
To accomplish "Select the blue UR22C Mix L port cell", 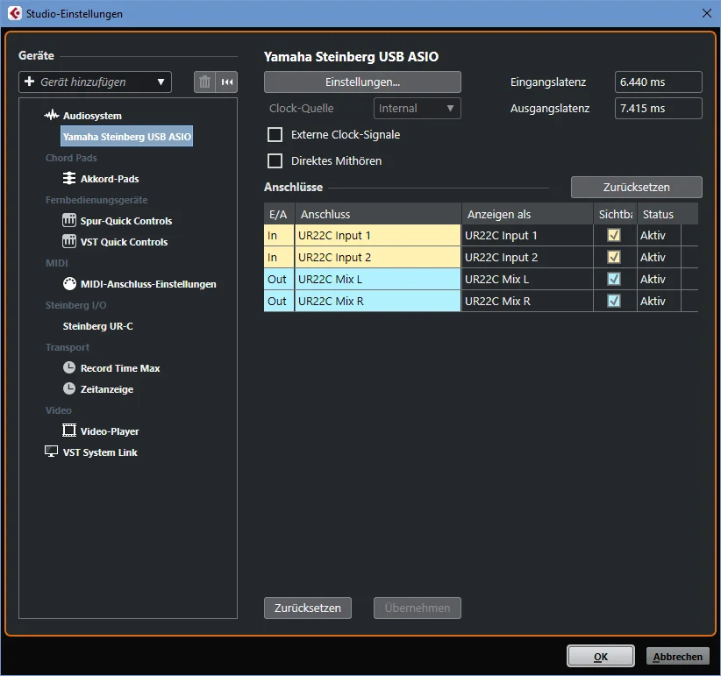I will click(377, 279).
